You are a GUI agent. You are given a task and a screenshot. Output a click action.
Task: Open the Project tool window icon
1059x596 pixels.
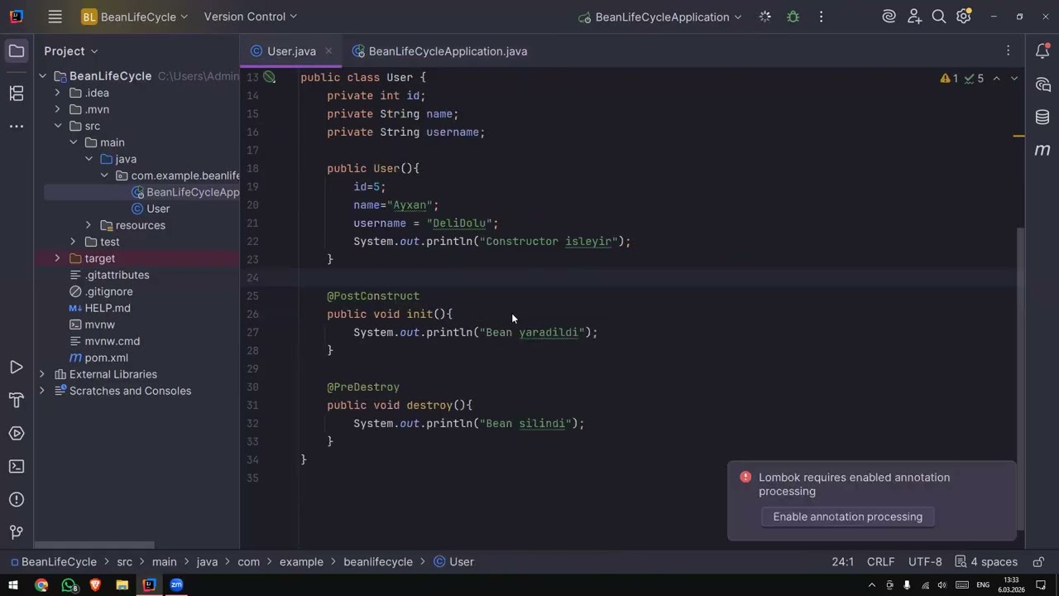click(17, 51)
